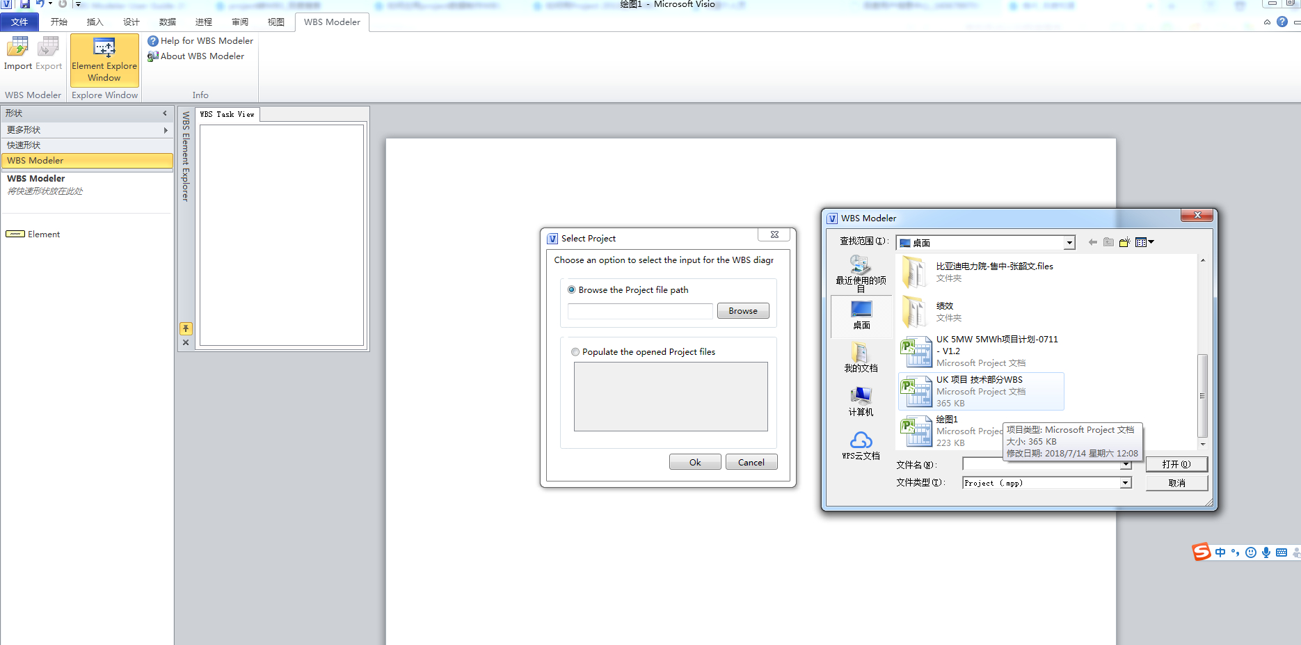Toggle the Sogou 中 Chinese input mode
1301x645 pixels.
point(1220,552)
